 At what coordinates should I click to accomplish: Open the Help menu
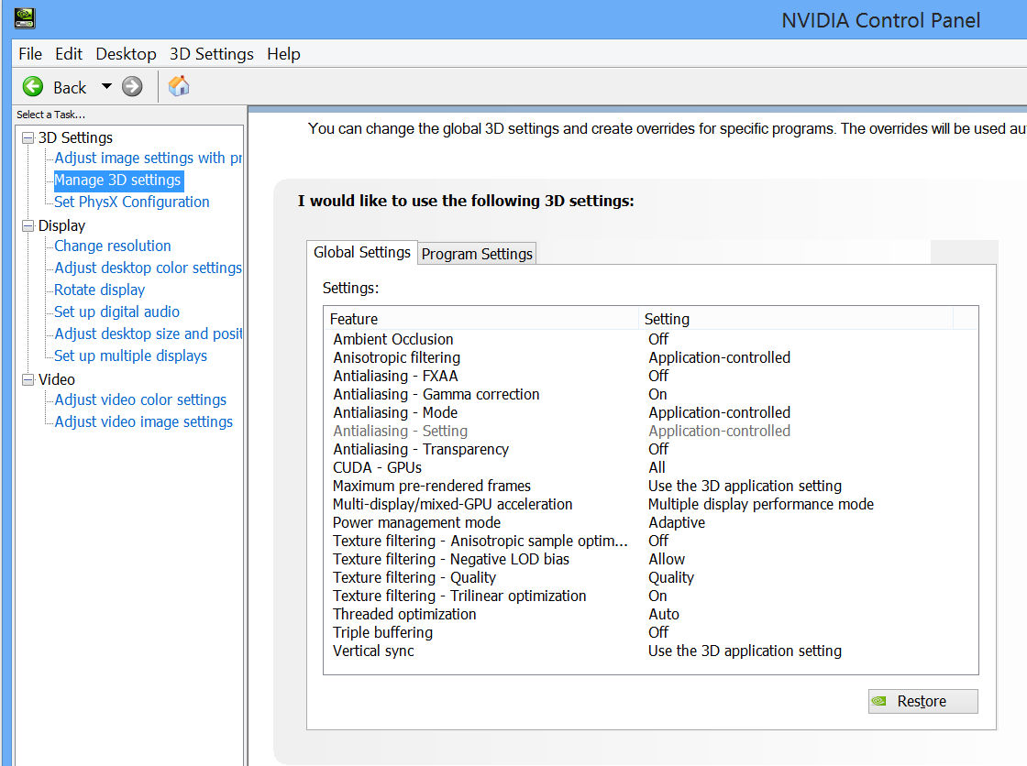pos(283,54)
